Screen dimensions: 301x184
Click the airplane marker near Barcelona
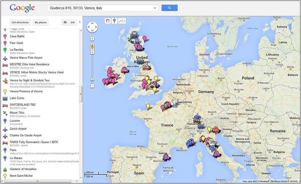166,157
